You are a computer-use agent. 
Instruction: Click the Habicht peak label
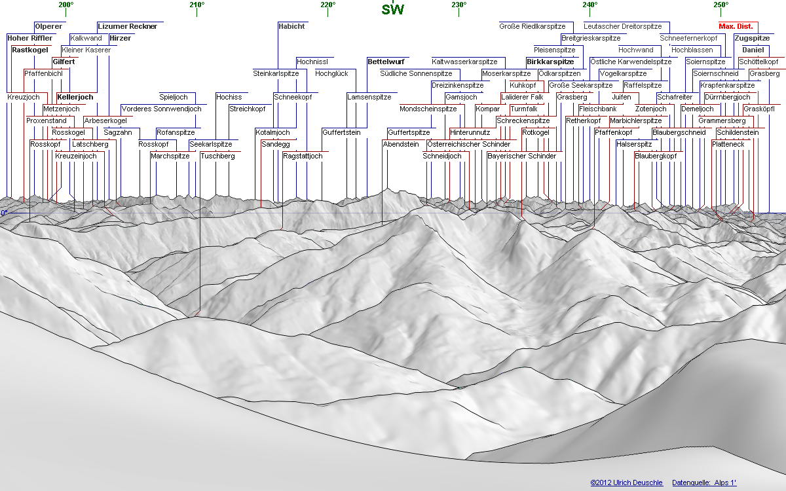tap(291, 26)
